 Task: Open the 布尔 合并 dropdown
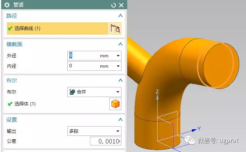click(94, 92)
